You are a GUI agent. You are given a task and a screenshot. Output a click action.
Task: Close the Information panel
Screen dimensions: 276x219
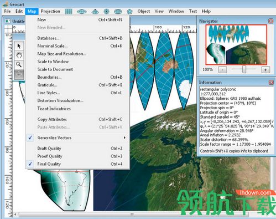[x=271, y=82]
